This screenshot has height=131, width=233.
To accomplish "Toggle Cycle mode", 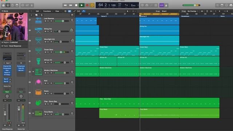I will 92,5.
